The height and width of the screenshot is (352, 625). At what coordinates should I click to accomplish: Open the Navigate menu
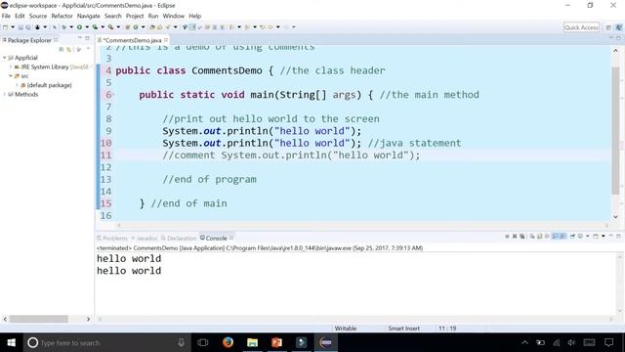[89, 16]
